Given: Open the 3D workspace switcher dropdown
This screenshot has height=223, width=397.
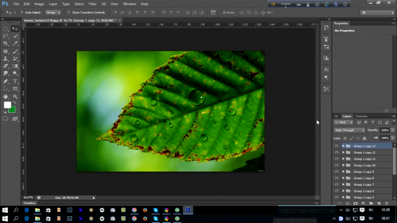Looking at the screenshot, I should [377, 12].
